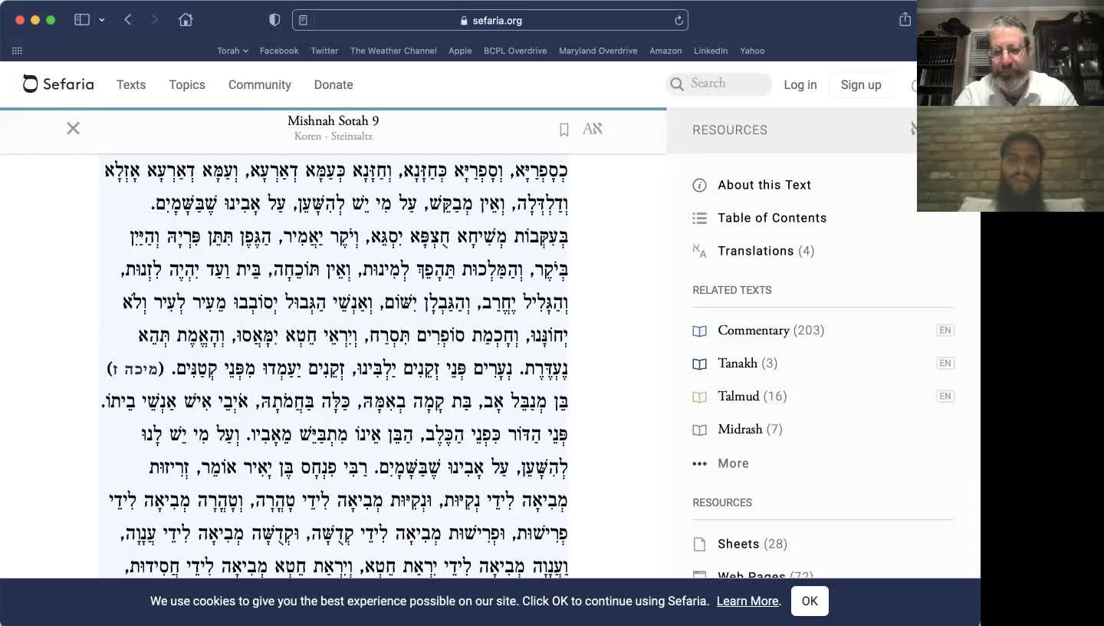
Task: Open the Facebook bookmark
Action: (279, 51)
